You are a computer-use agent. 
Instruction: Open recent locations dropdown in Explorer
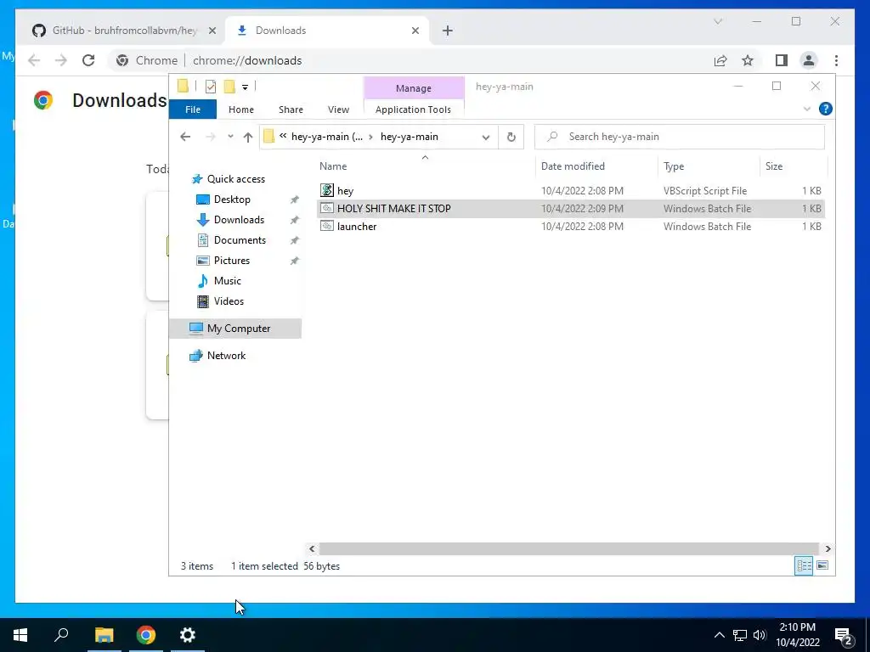pyautogui.click(x=230, y=137)
